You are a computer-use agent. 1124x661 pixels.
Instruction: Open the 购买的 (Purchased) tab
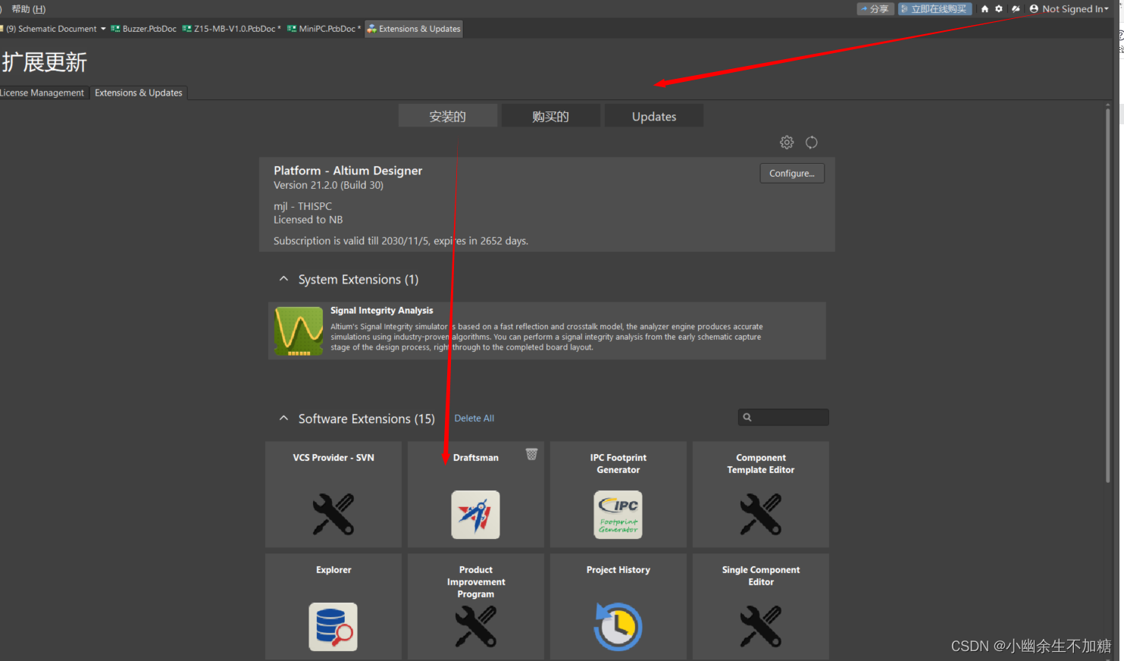pyautogui.click(x=550, y=116)
